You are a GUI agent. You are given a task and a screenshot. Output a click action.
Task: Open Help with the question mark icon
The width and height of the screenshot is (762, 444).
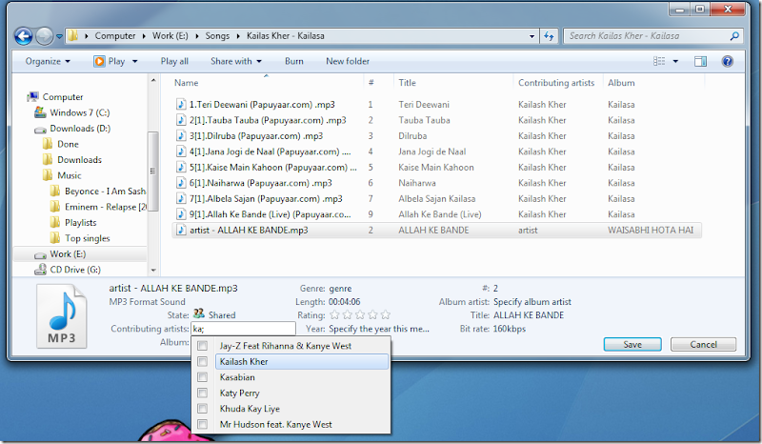pos(727,61)
